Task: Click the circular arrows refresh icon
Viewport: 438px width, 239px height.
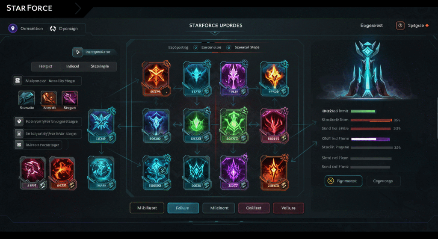Action: tap(53, 29)
